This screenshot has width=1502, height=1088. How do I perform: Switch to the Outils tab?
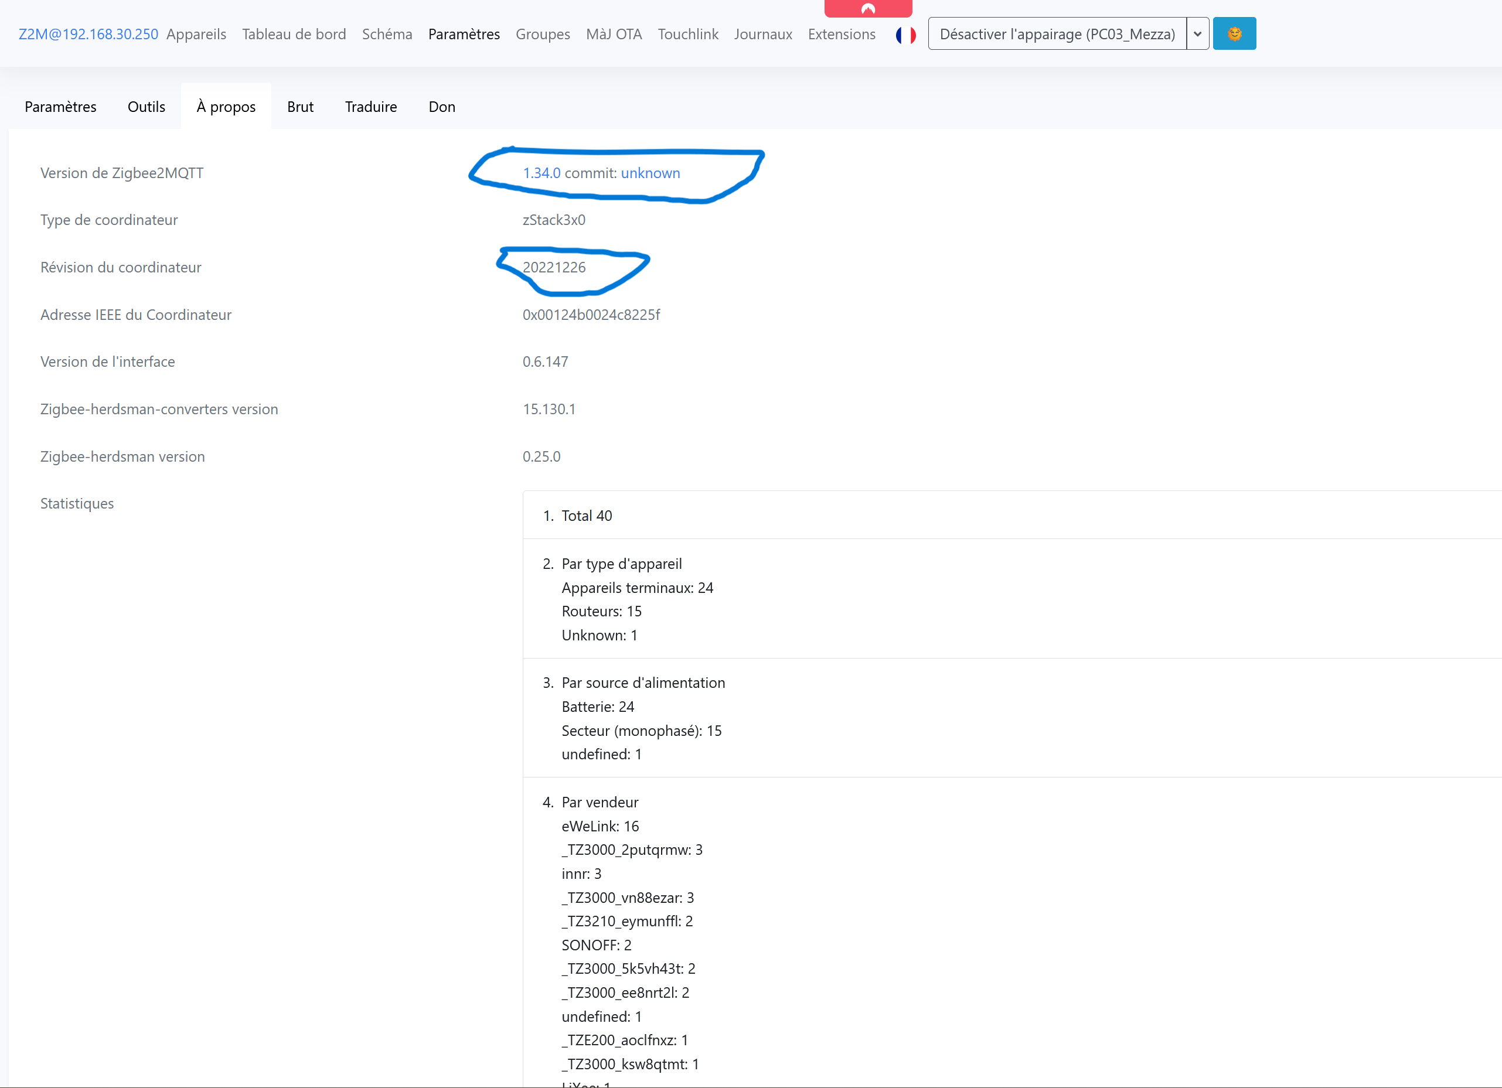[x=147, y=107]
